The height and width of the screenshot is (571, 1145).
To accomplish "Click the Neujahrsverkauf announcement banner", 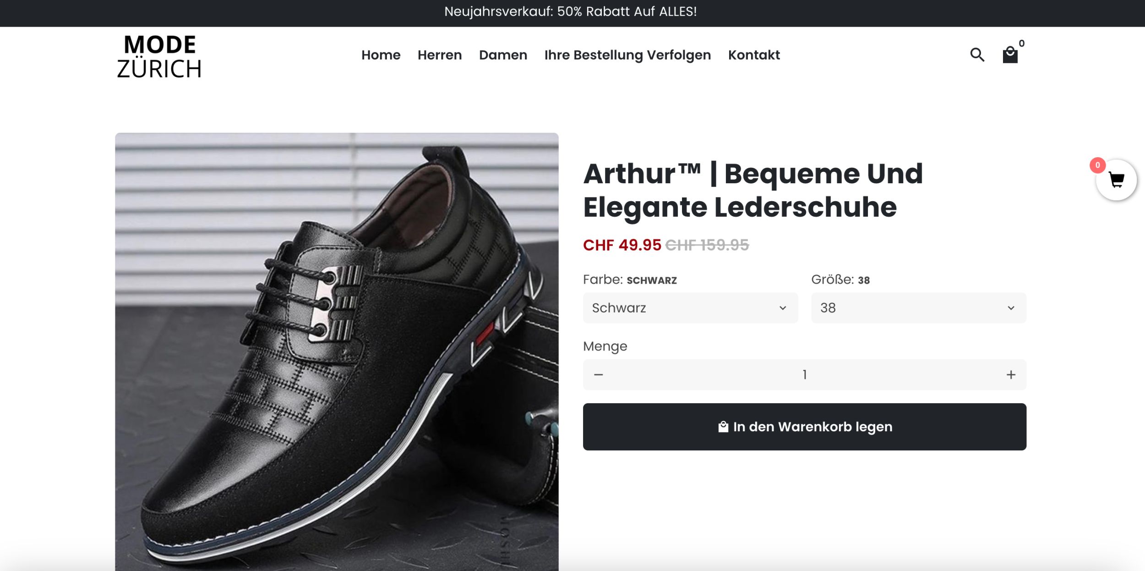I will pyautogui.click(x=571, y=12).
